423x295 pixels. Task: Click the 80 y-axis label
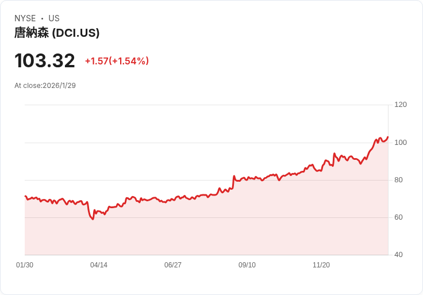coord(398,180)
